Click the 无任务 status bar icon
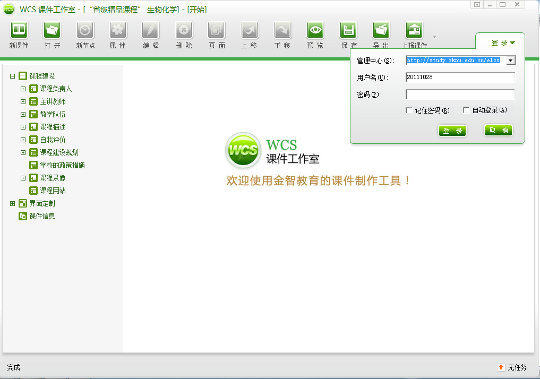This screenshot has width=540, height=379. coord(501,367)
